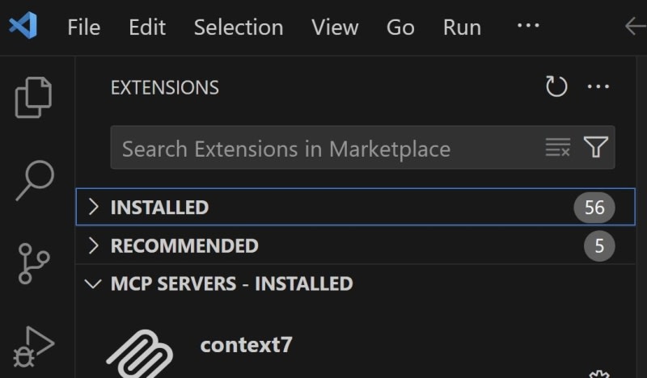This screenshot has width=647, height=378.
Task: Open the View menu
Action: 335,27
